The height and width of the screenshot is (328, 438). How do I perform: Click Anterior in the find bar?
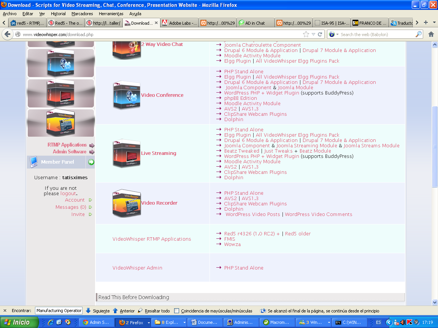(x=124, y=311)
